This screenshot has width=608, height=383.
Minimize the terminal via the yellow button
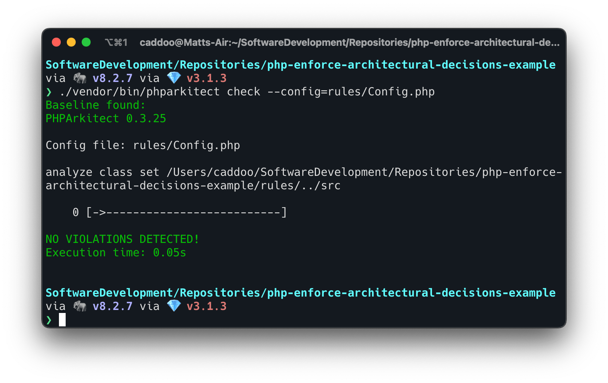(x=71, y=42)
